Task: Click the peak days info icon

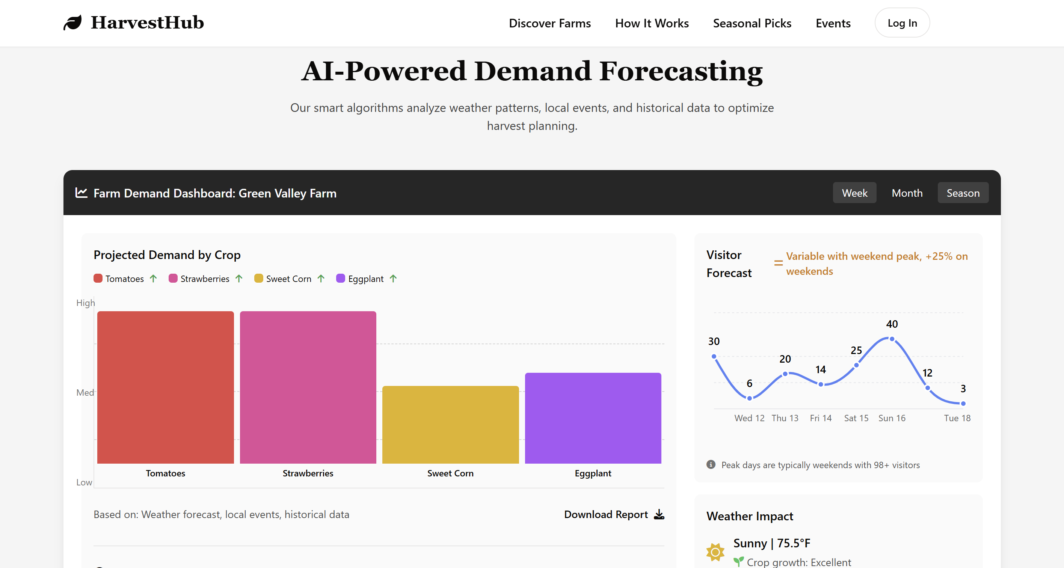Action: [711, 464]
